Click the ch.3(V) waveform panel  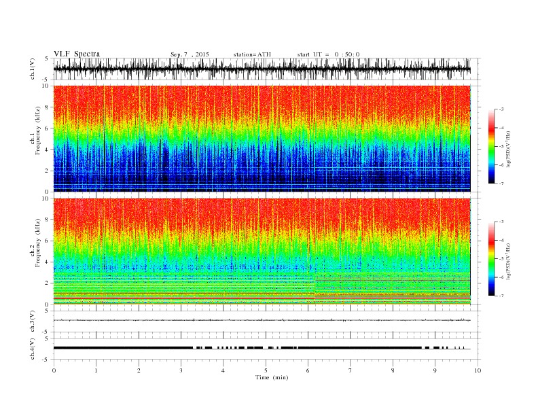click(267, 322)
